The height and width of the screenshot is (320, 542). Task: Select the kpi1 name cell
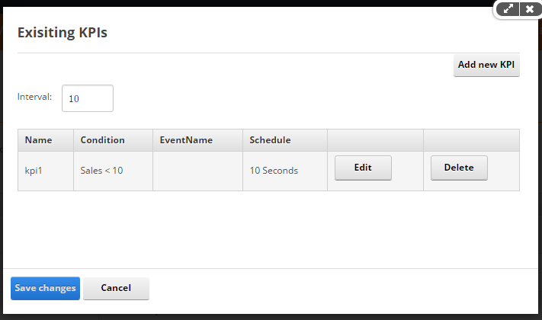[46, 171]
